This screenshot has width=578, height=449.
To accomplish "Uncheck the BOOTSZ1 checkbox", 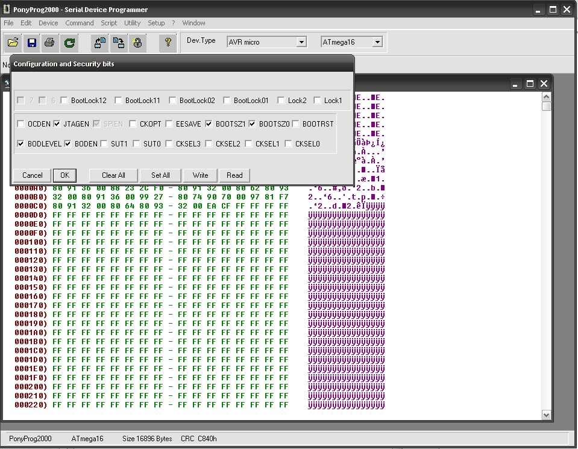I will (x=209, y=124).
